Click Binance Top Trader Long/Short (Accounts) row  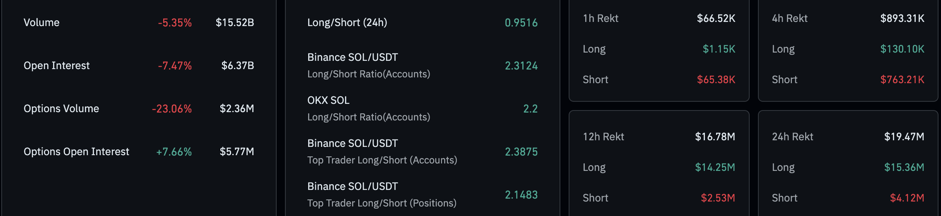(x=422, y=151)
